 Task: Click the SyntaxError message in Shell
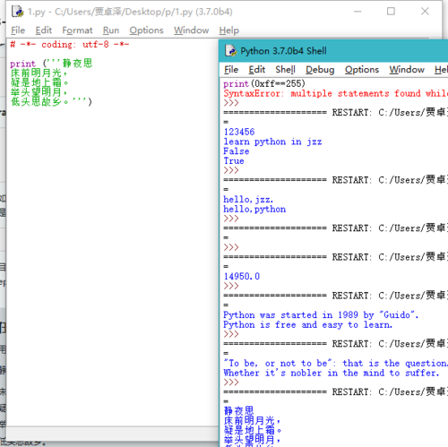336,93
